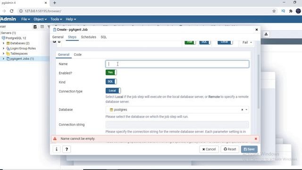Toggle the Kind SQL switch
The height and width of the screenshot is (170, 302).
111,82
